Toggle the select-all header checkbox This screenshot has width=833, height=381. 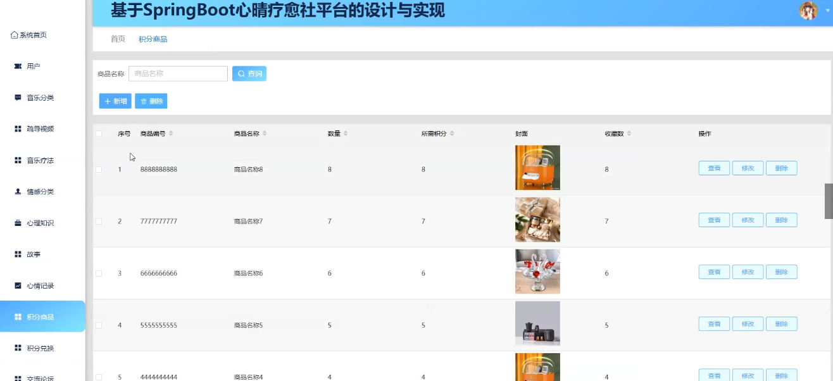click(99, 134)
